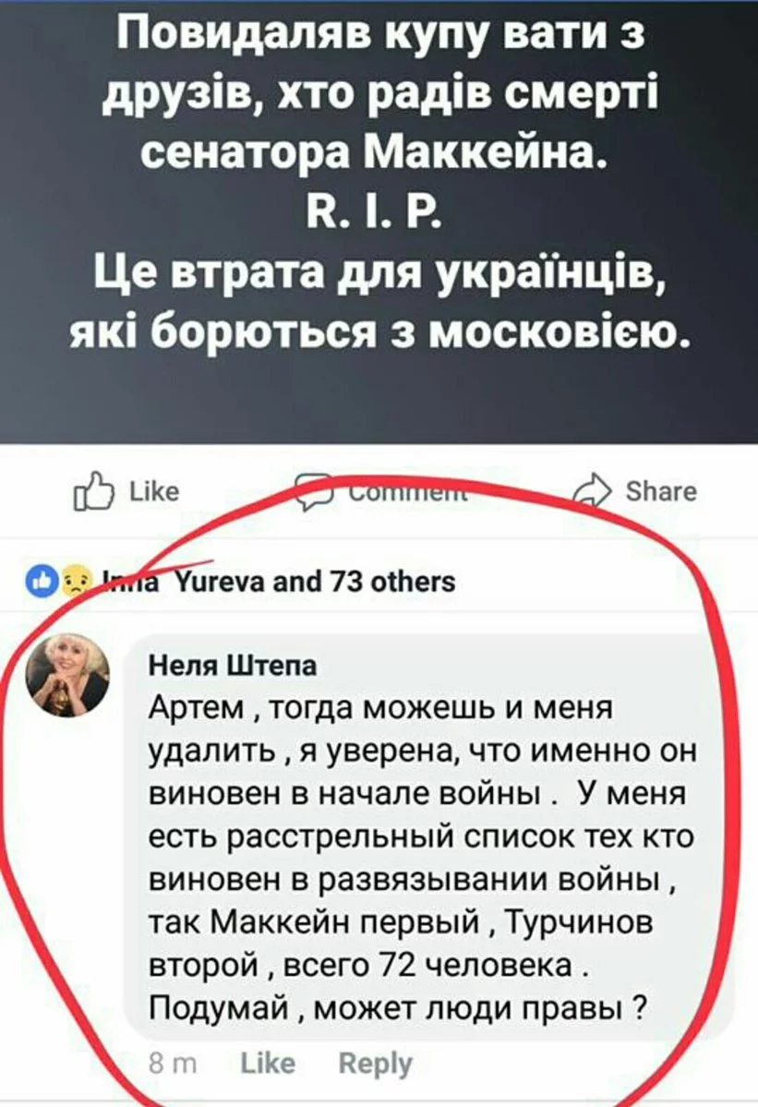This screenshot has height=1107, width=758.
Task: Open the Comment speech bubble icon
Action: click(x=313, y=491)
